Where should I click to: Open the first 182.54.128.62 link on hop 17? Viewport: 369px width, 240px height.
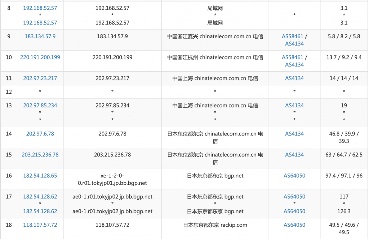click(x=40, y=197)
